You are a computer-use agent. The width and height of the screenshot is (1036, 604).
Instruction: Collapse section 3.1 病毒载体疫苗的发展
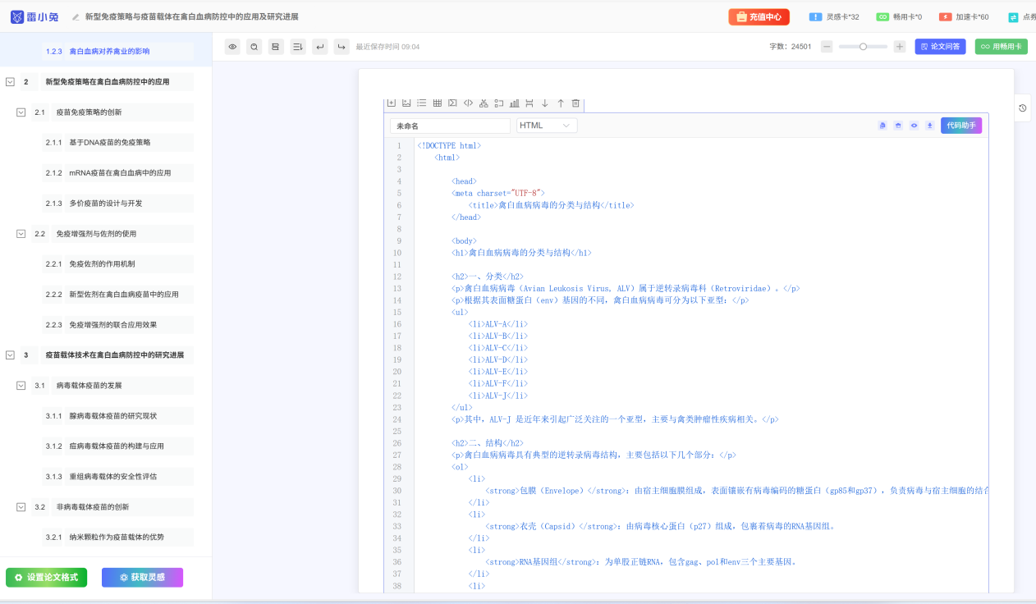[21, 386]
